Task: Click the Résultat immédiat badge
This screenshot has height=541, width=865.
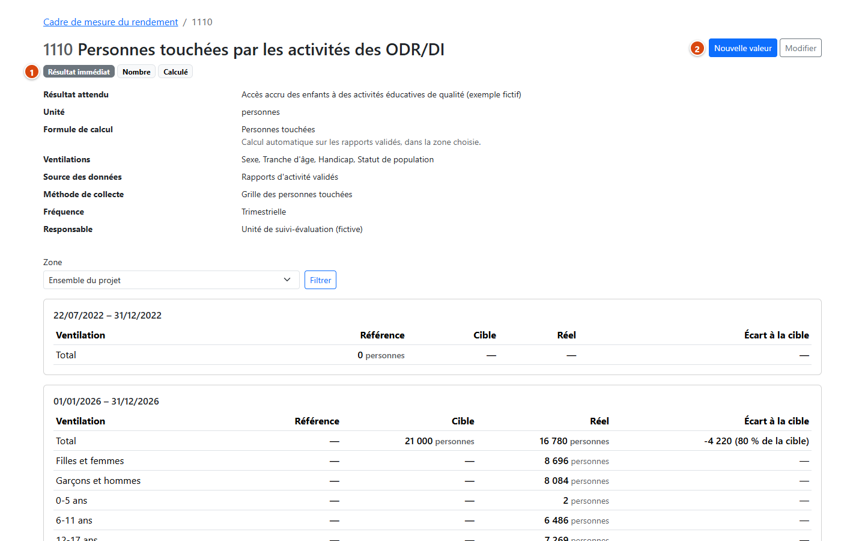Action: [x=79, y=72]
